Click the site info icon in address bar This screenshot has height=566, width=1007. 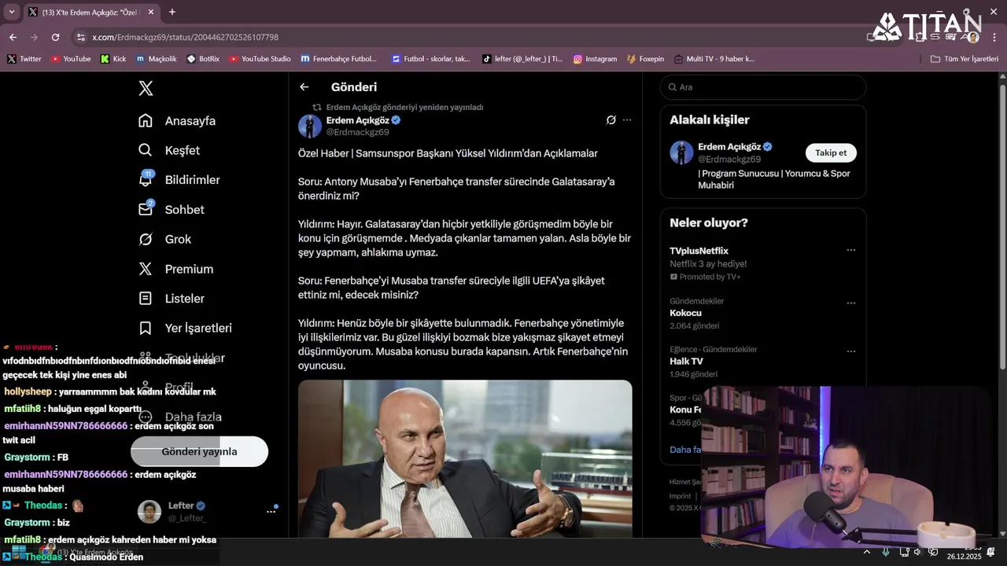pyautogui.click(x=80, y=37)
